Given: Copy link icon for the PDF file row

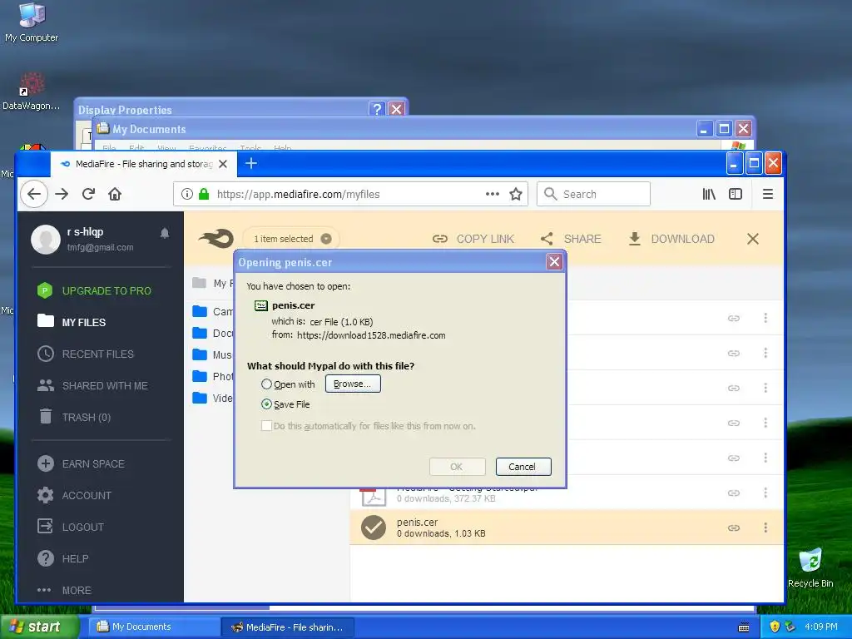Looking at the screenshot, I should click(x=734, y=493).
